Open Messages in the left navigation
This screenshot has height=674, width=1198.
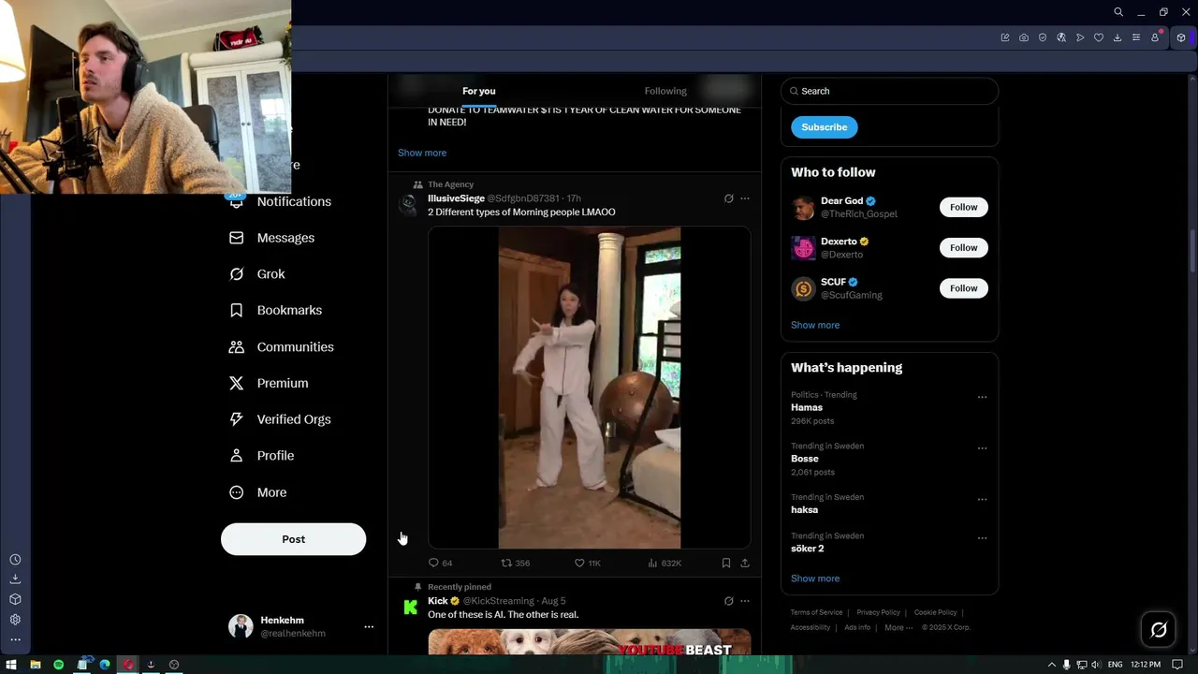(271, 238)
